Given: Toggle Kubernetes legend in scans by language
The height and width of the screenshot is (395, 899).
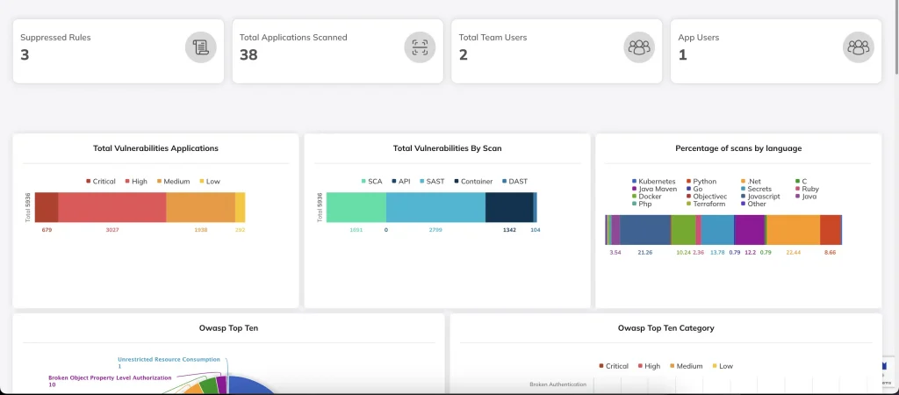Looking at the screenshot, I should click(652, 182).
